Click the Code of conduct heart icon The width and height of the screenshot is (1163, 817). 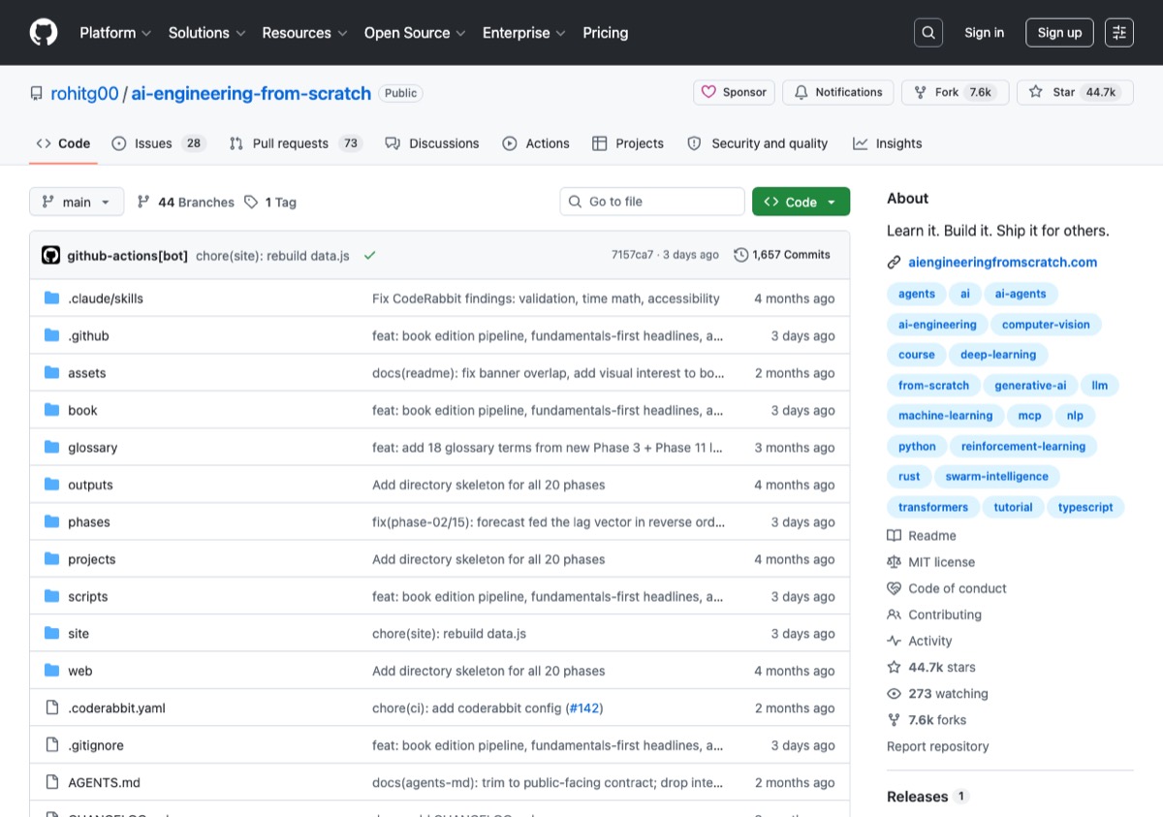point(895,588)
